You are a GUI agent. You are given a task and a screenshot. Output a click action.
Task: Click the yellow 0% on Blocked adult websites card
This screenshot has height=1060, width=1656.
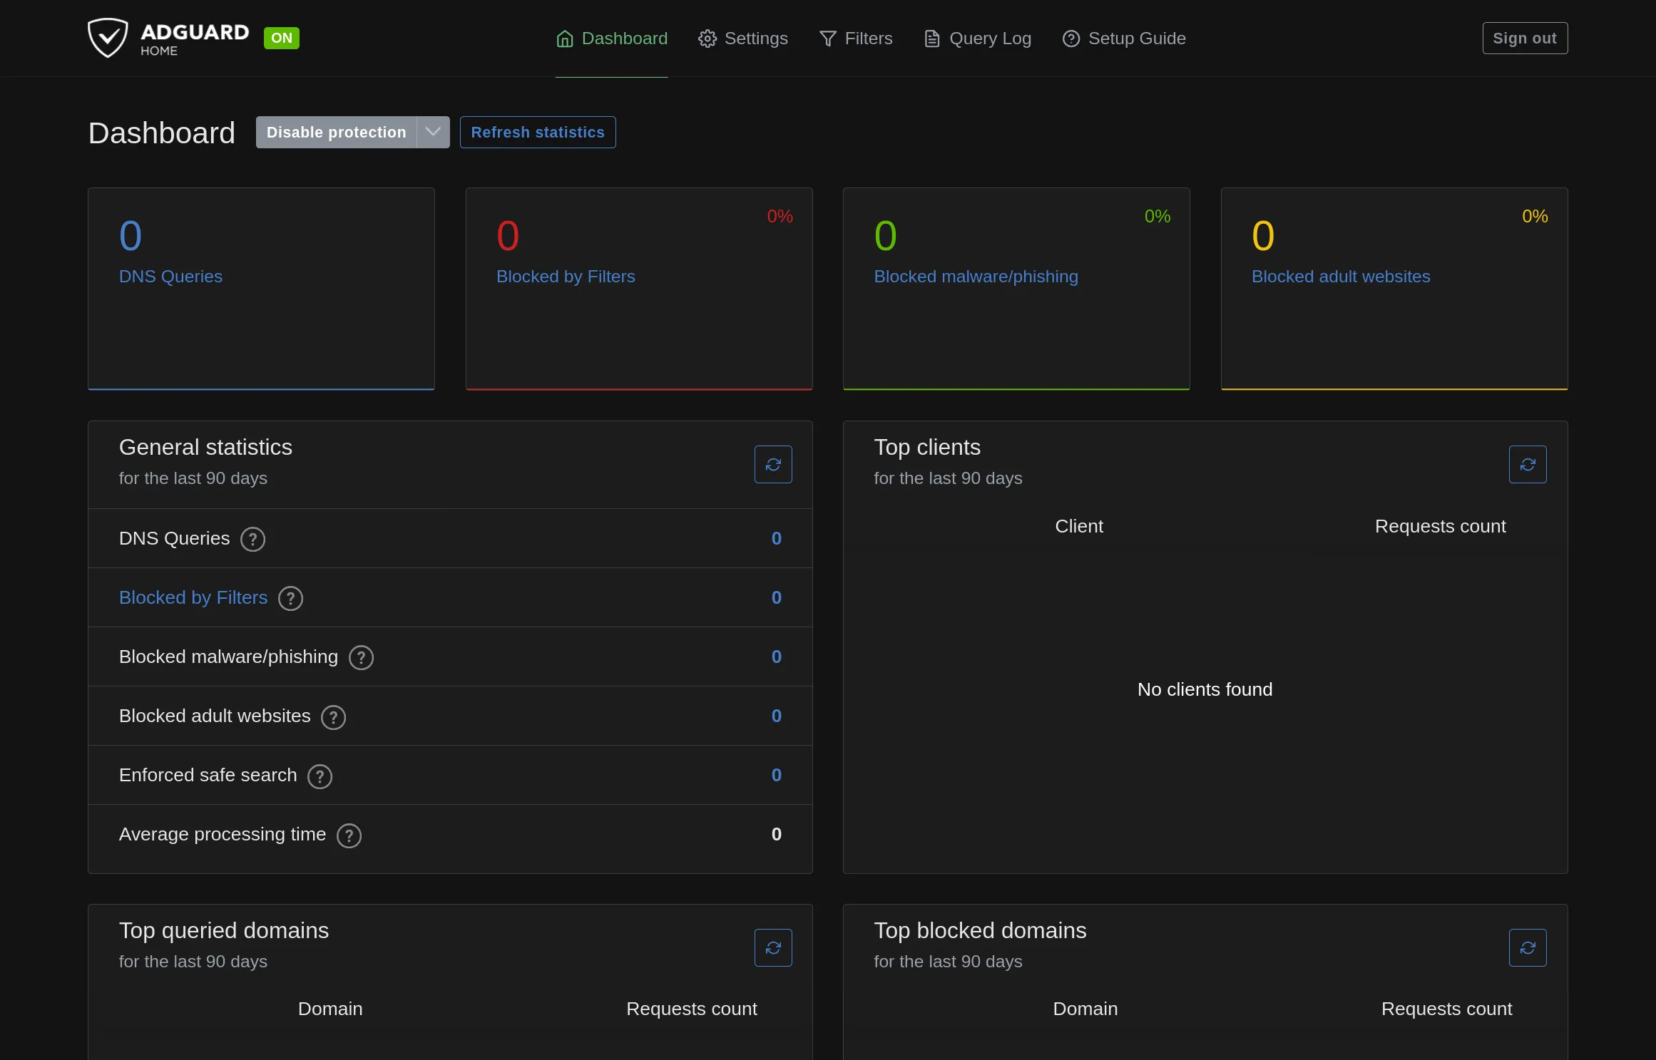(x=1535, y=216)
